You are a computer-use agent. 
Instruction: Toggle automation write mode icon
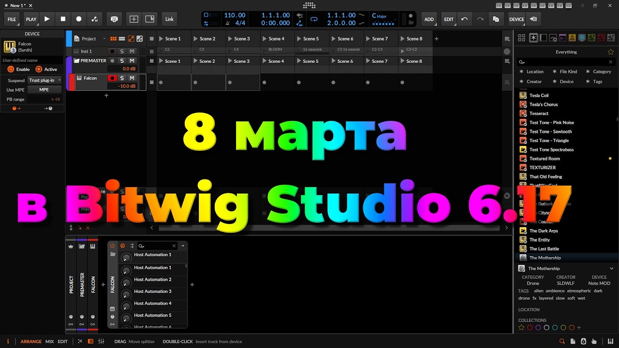point(95,19)
